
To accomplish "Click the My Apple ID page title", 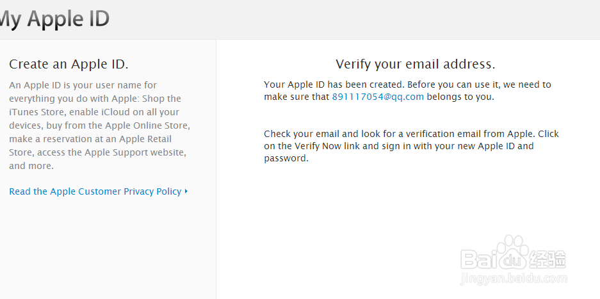I will pos(54,19).
